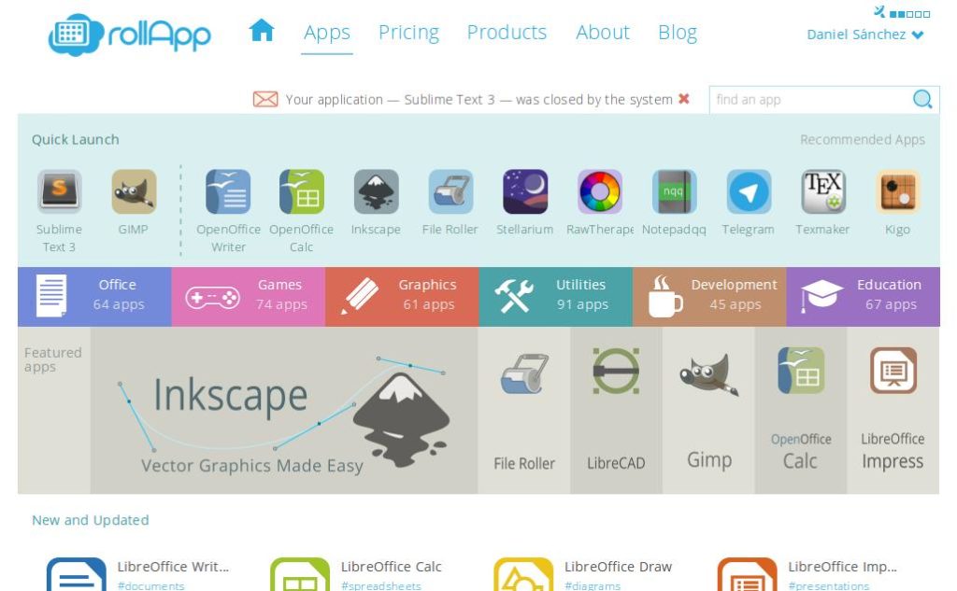The image size is (957, 591).
Task: Open the Development apps category
Action: (709, 296)
